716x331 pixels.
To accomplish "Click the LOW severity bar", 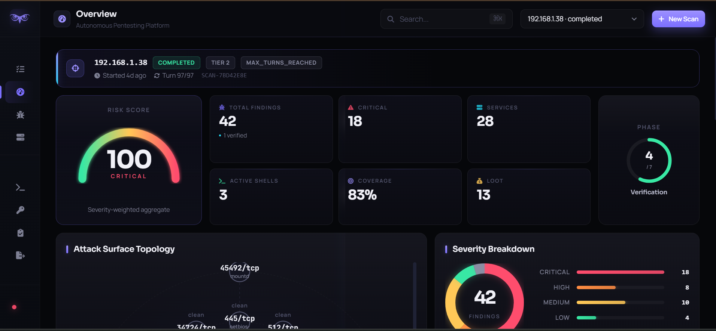I will point(620,318).
